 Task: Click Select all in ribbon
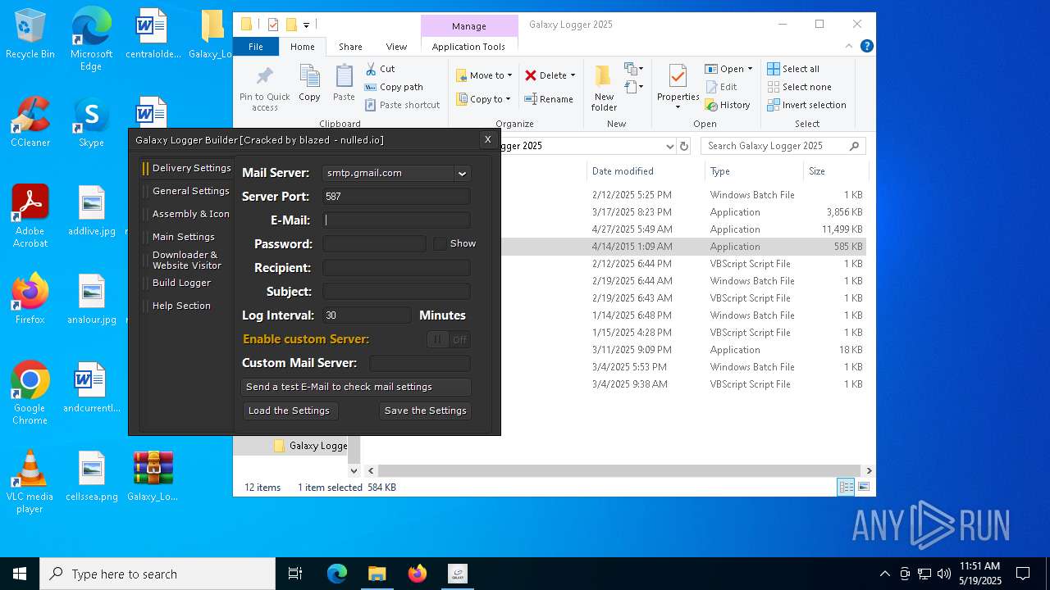793,69
